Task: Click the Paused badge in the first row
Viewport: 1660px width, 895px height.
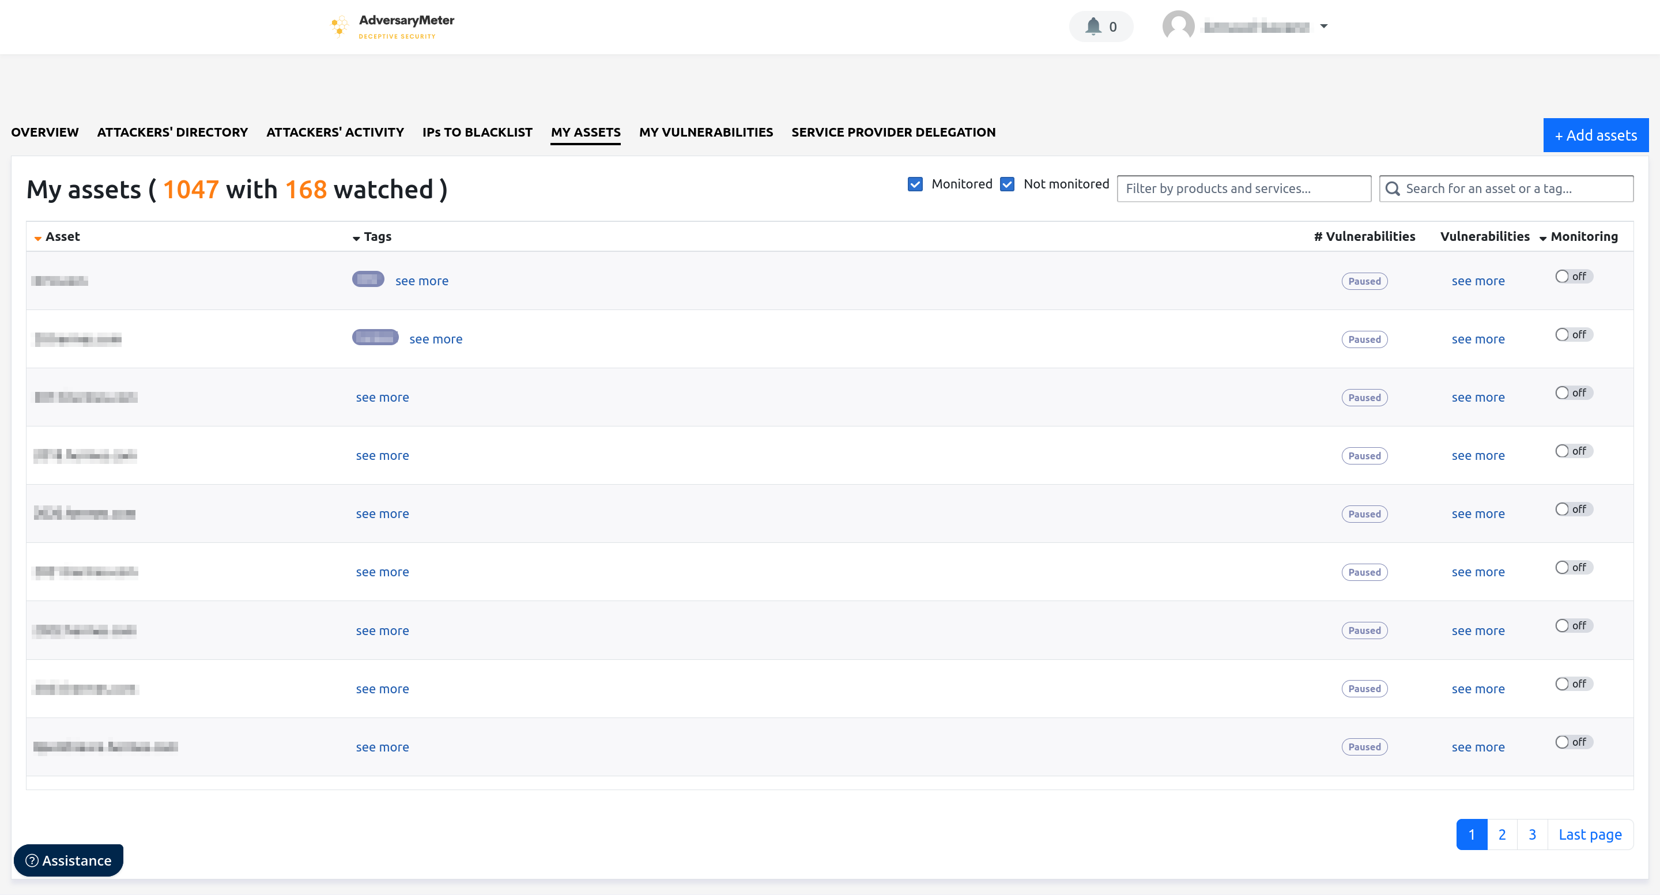Action: (x=1364, y=281)
